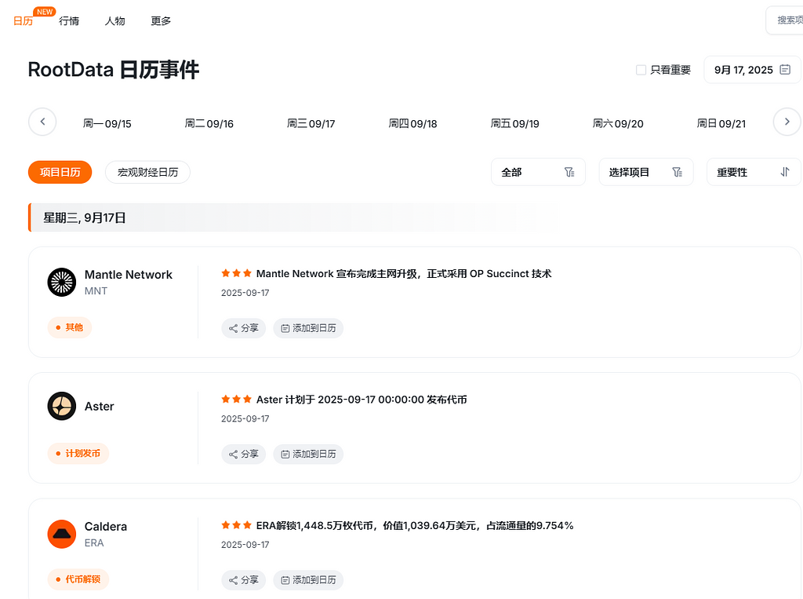Click the Aster project logo icon
Screen dimensions: 803x599
click(62, 406)
